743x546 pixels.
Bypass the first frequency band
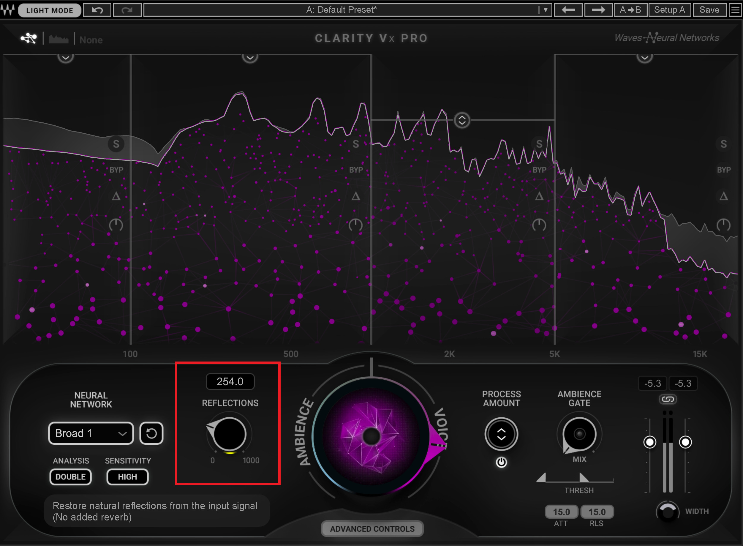pos(116,170)
